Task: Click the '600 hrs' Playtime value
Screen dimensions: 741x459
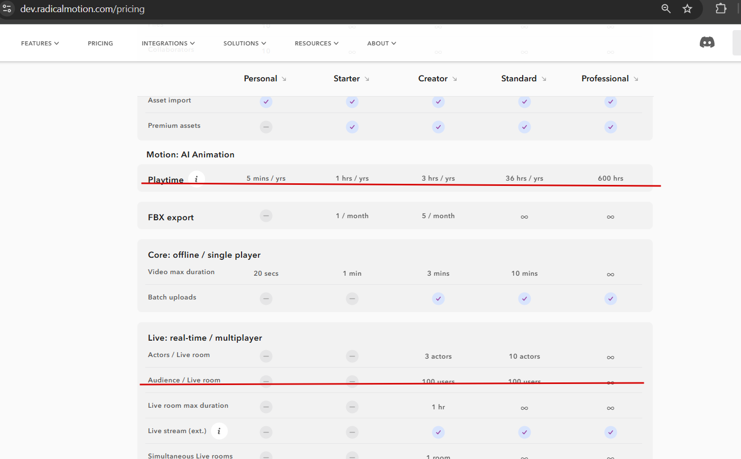Action: (x=610, y=179)
